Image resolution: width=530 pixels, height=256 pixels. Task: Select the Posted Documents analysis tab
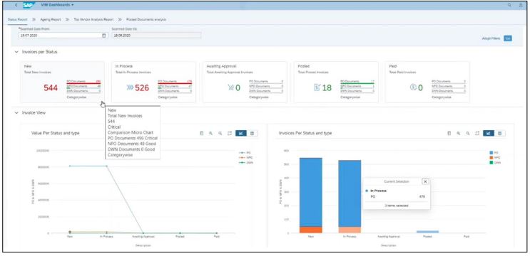click(x=146, y=19)
